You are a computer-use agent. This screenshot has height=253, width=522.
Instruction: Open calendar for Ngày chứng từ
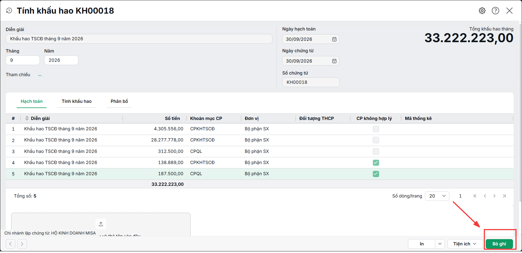click(x=334, y=61)
